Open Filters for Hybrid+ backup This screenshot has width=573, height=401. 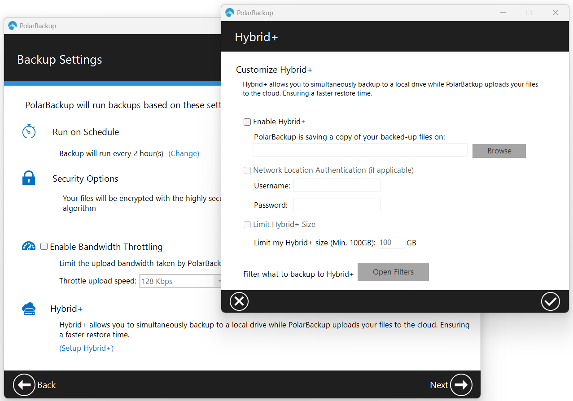coord(393,272)
